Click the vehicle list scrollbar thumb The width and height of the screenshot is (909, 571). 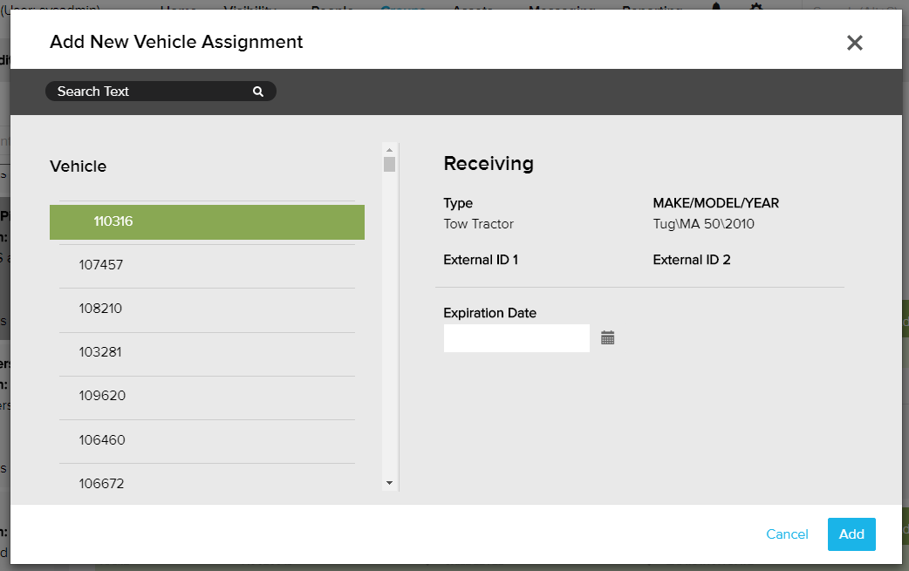(390, 165)
